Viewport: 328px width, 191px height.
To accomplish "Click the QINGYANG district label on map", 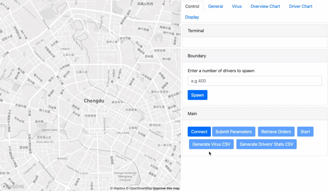I will 50,130.
